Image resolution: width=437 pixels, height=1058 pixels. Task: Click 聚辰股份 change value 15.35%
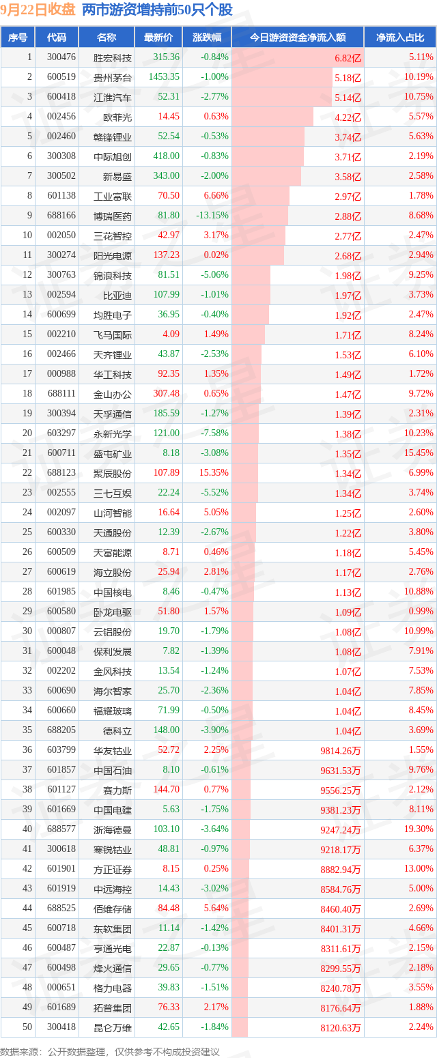click(213, 473)
